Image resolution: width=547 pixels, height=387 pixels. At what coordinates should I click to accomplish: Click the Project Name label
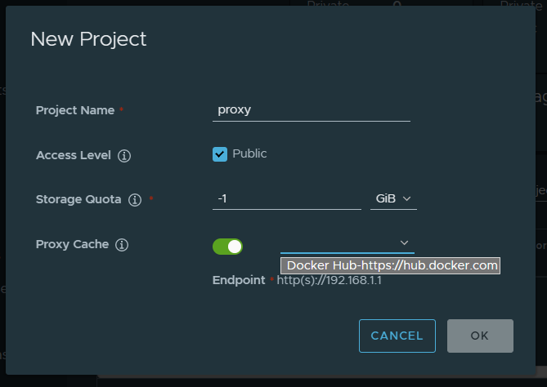[x=74, y=110]
